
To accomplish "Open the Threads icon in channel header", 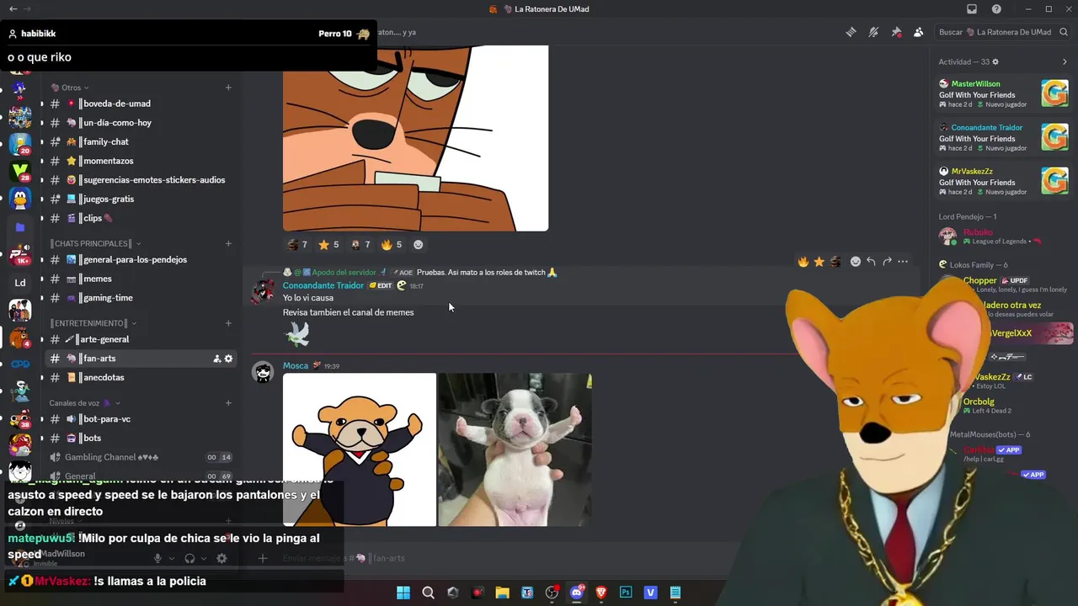I will pos(851,32).
